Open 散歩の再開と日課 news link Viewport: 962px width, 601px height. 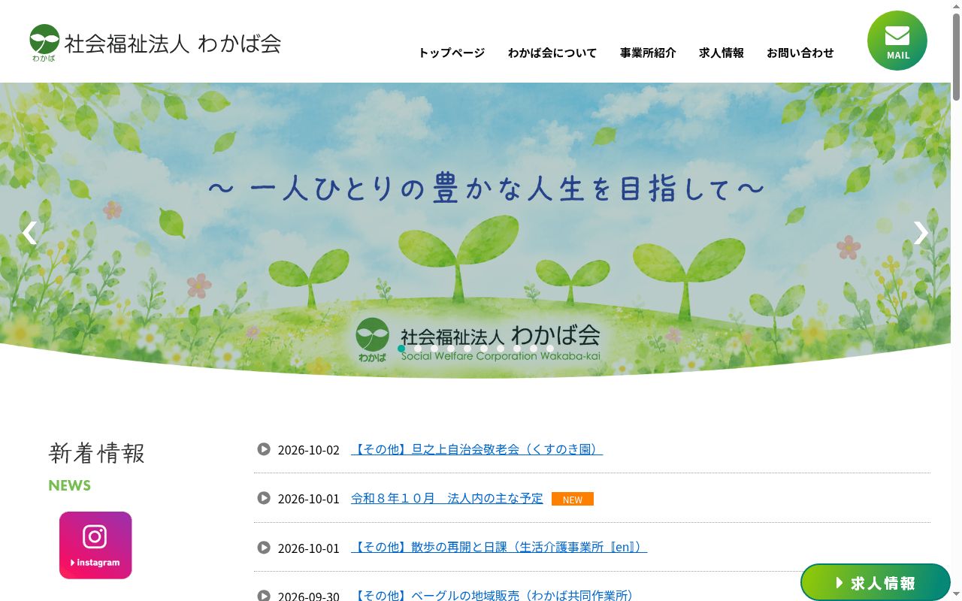pyautogui.click(x=499, y=548)
